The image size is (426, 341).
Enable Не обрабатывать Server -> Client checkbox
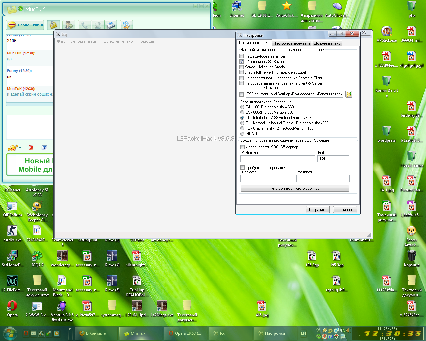point(242,78)
